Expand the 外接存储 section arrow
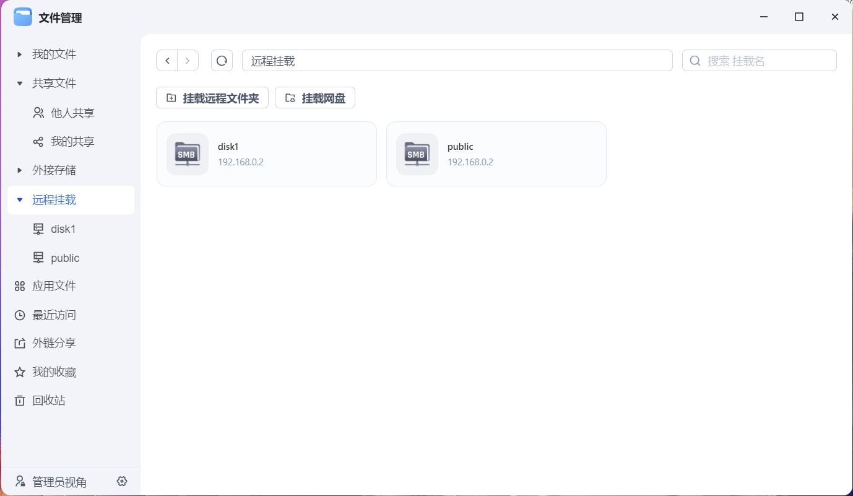 tap(20, 170)
